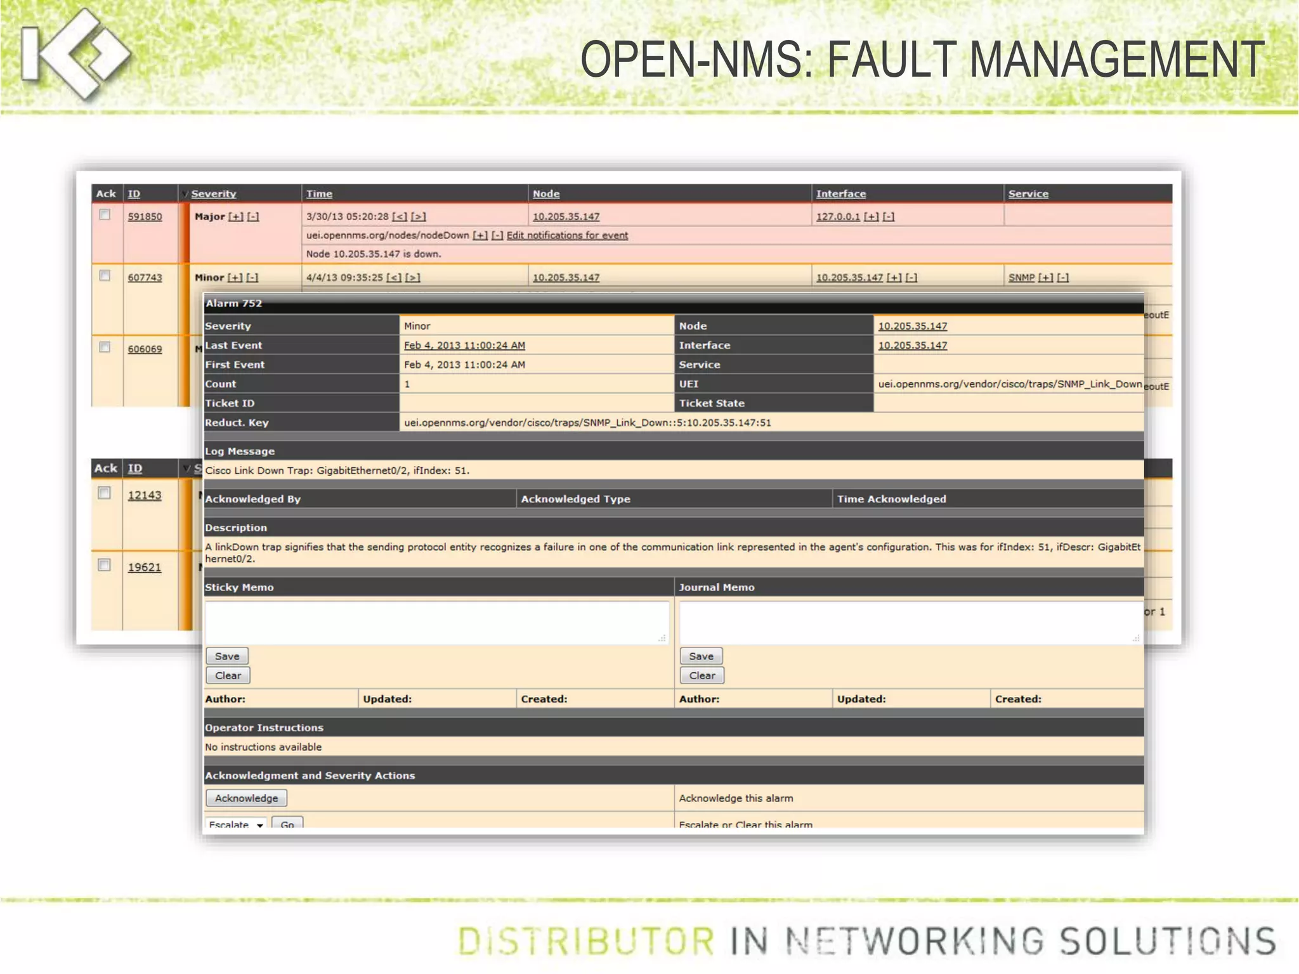Viewport: 1299px width, 974px height.
Task: Open the Node link in Alarm 752 details
Action: [912, 326]
